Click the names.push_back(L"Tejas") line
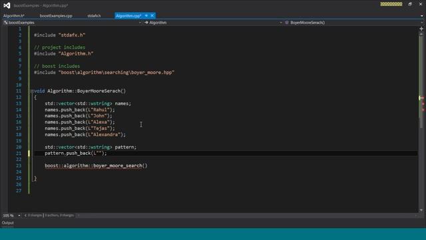Screen dimensions: 426x240 click(80, 129)
